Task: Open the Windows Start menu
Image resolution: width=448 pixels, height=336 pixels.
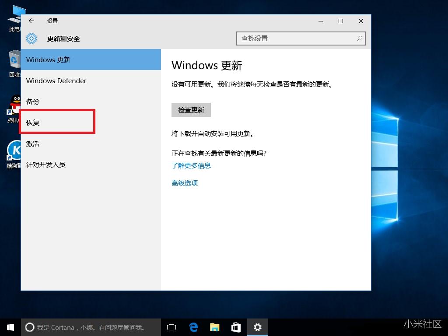Action: click(x=10, y=327)
